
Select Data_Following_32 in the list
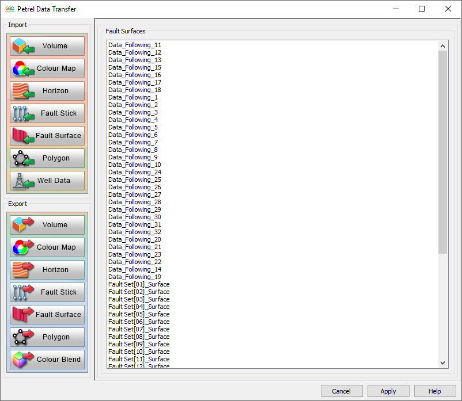tap(135, 232)
